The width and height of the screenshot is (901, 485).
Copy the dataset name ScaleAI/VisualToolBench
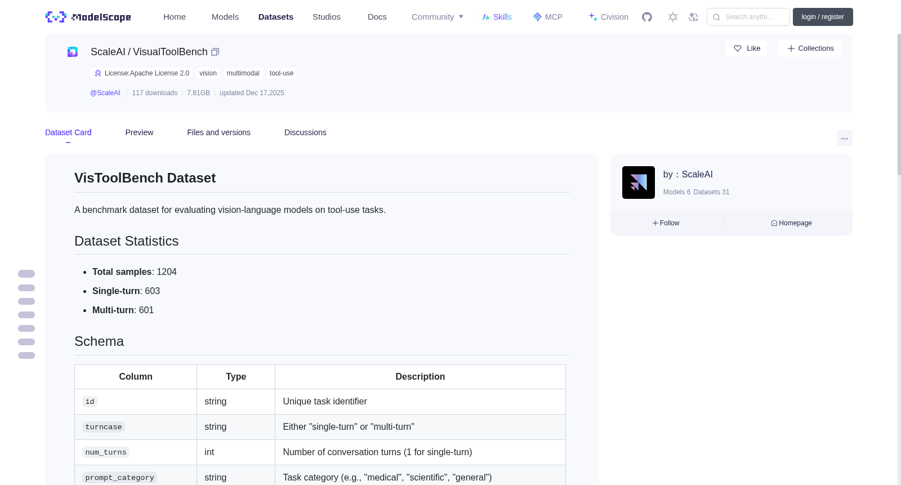click(215, 52)
